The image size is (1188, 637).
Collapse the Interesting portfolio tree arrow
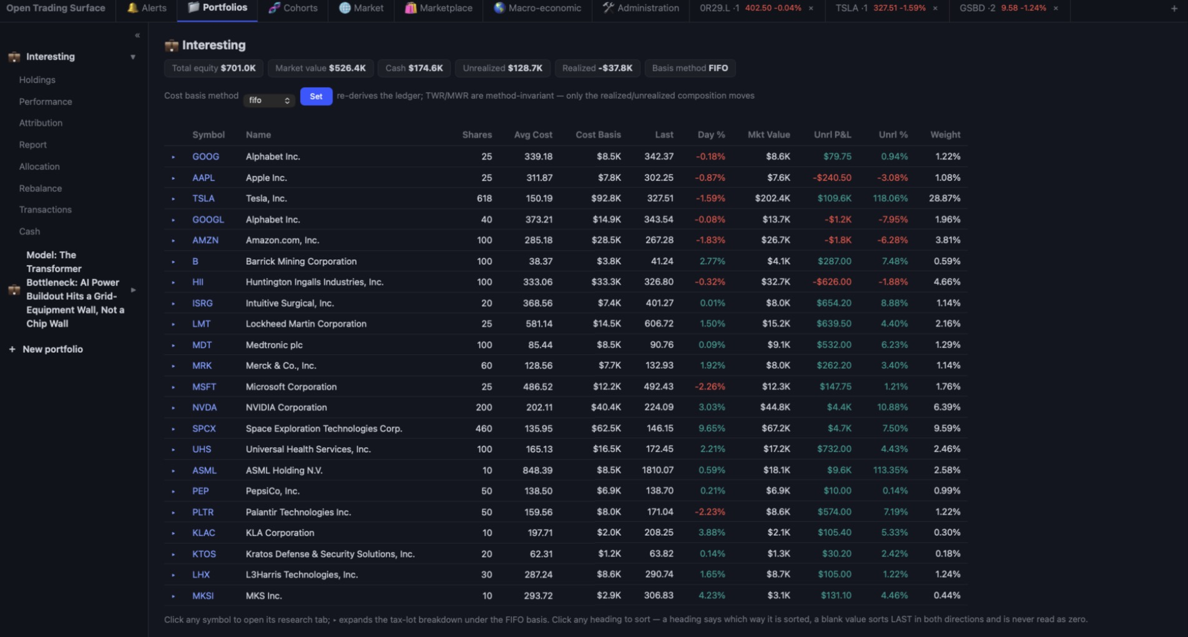pos(133,57)
